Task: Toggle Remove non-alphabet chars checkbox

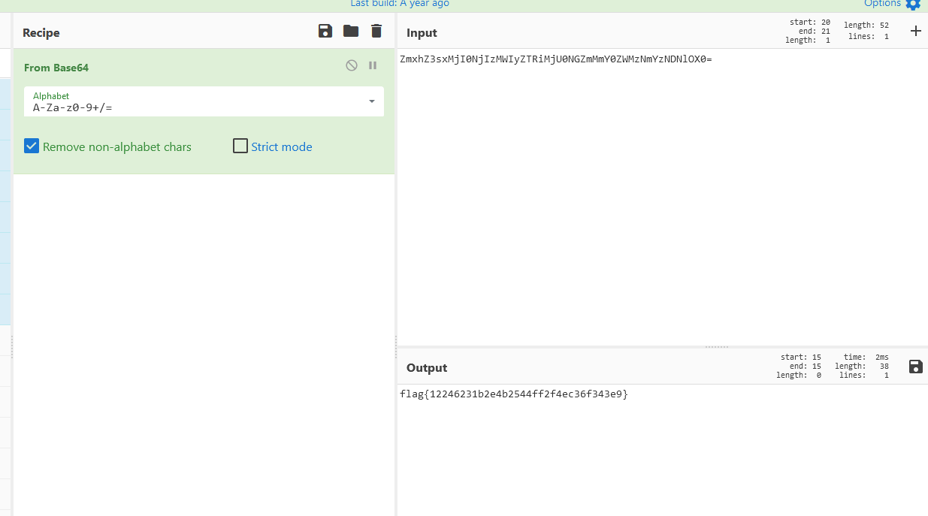Action: (31, 146)
